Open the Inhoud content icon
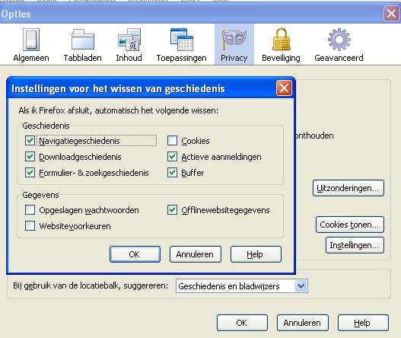 coord(129,40)
